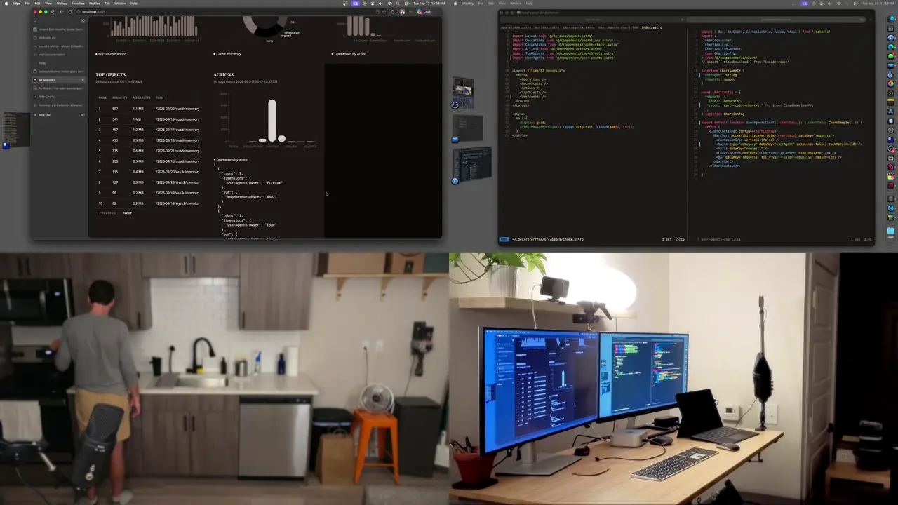Collapse Operations by action under Actions chart
The image size is (898, 505).
231,160
